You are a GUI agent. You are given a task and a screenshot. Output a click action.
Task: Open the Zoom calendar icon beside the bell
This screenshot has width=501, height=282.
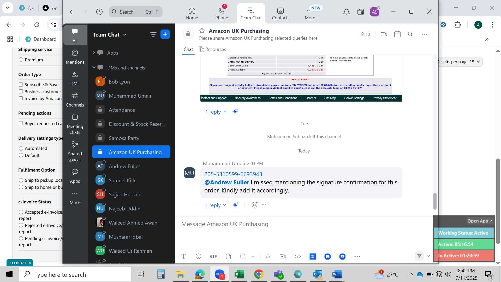(361, 12)
